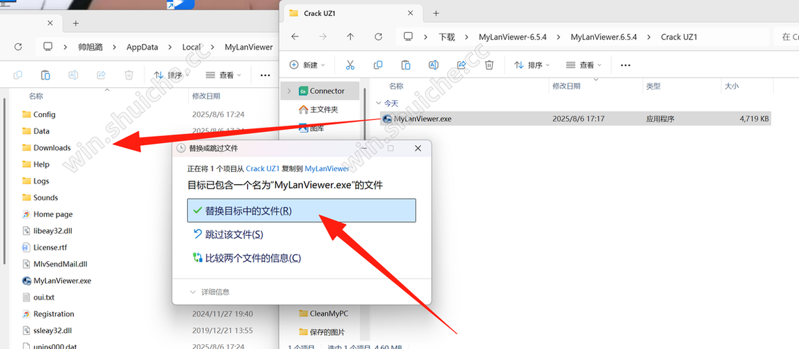Screen dimensions: 799x349
Task: Click the PC monitor icon in Crack UZ1 address bar
Action: pyautogui.click(x=408, y=37)
